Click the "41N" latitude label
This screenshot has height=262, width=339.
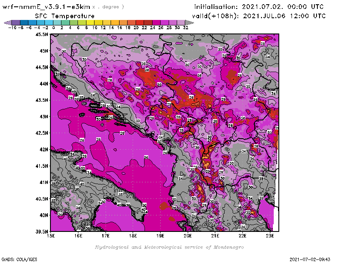(44, 182)
